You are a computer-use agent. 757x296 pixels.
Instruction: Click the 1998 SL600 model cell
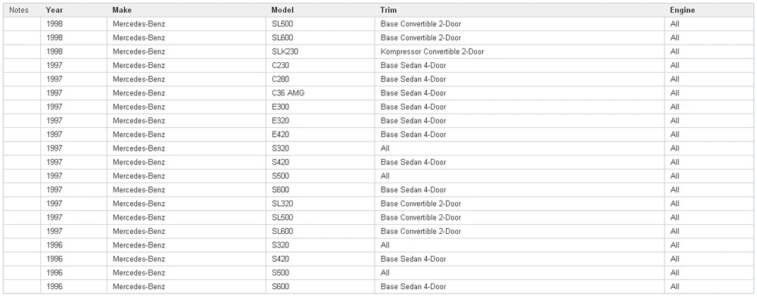coord(320,38)
